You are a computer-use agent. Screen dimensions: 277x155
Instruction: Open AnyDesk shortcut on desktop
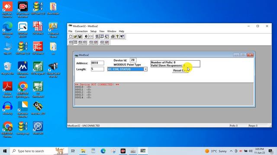click(x=7, y=9)
